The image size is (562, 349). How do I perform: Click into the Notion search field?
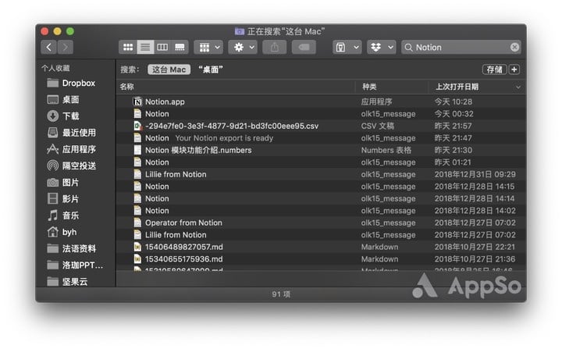pos(461,48)
